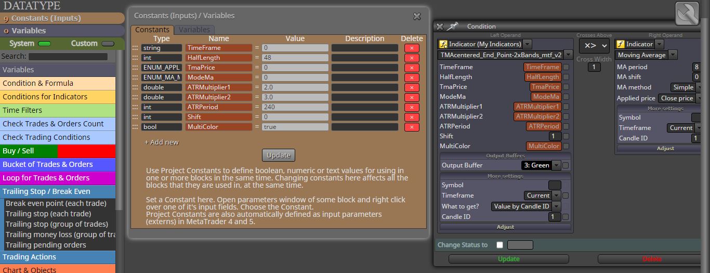Delete the Shift constant row
710x273 pixels.
pos(412,117)
